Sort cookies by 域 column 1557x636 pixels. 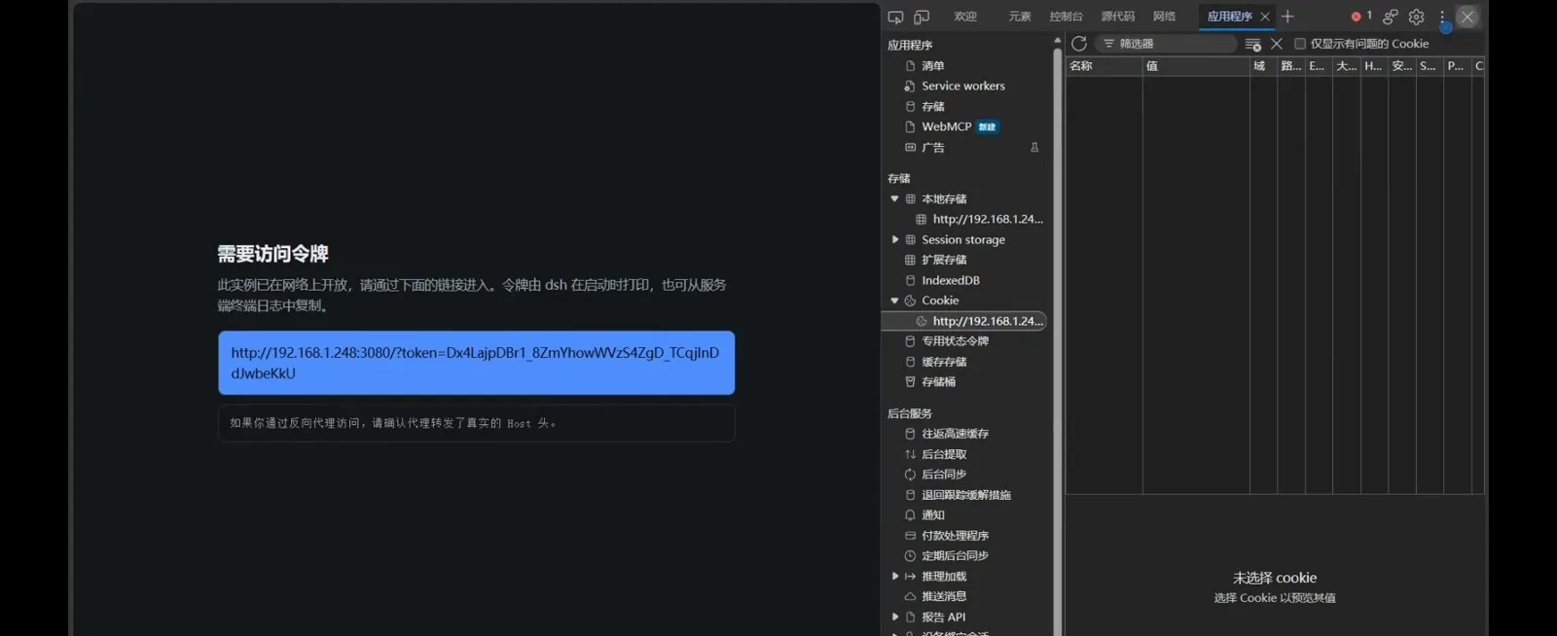[x=1263, y=66]
